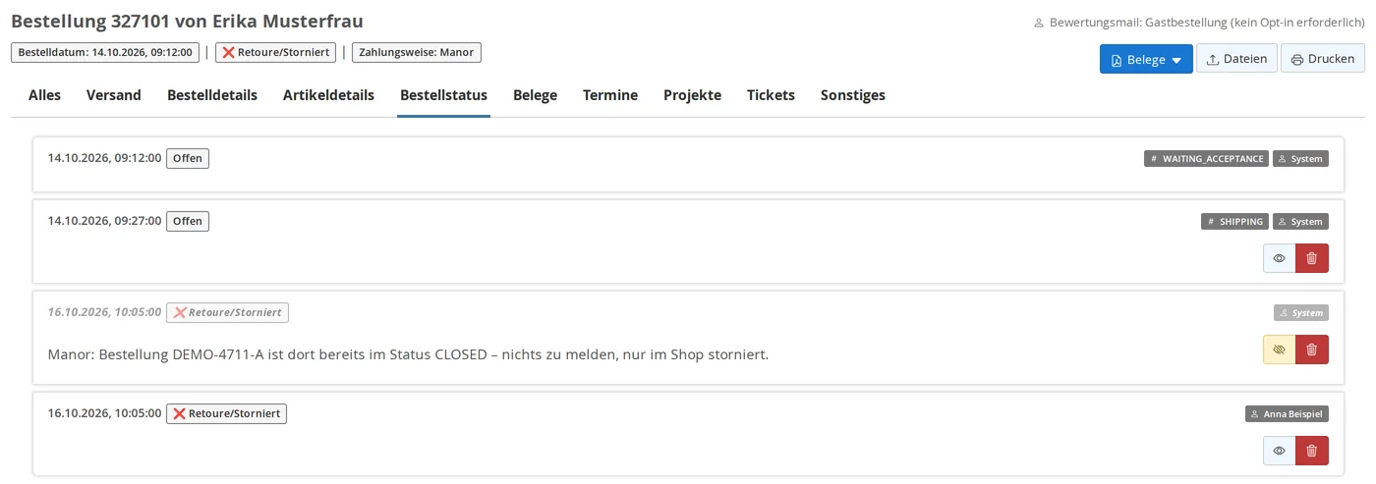This screenshot has height=484, width=1376.
Task: Open the Artikeldetails tab
Action: pos(328,95)
